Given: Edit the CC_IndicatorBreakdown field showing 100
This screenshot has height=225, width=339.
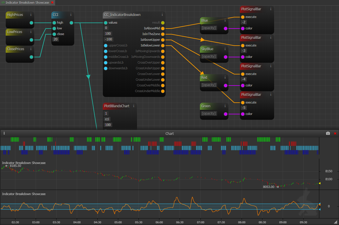Looking at the screenshot, I should coord(108,34).
